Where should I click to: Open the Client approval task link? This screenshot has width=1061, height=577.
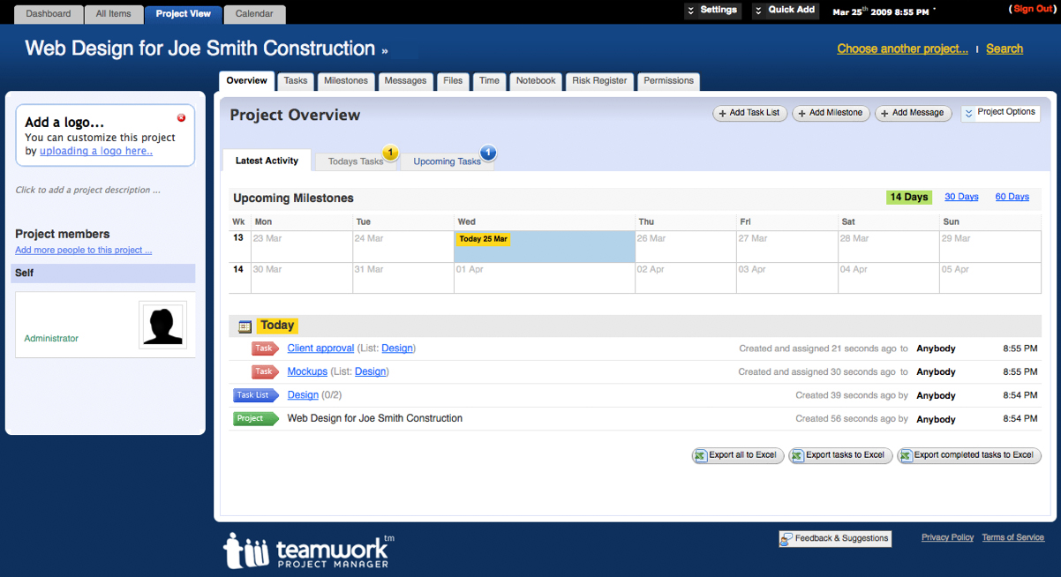click(x=320, y=348)
